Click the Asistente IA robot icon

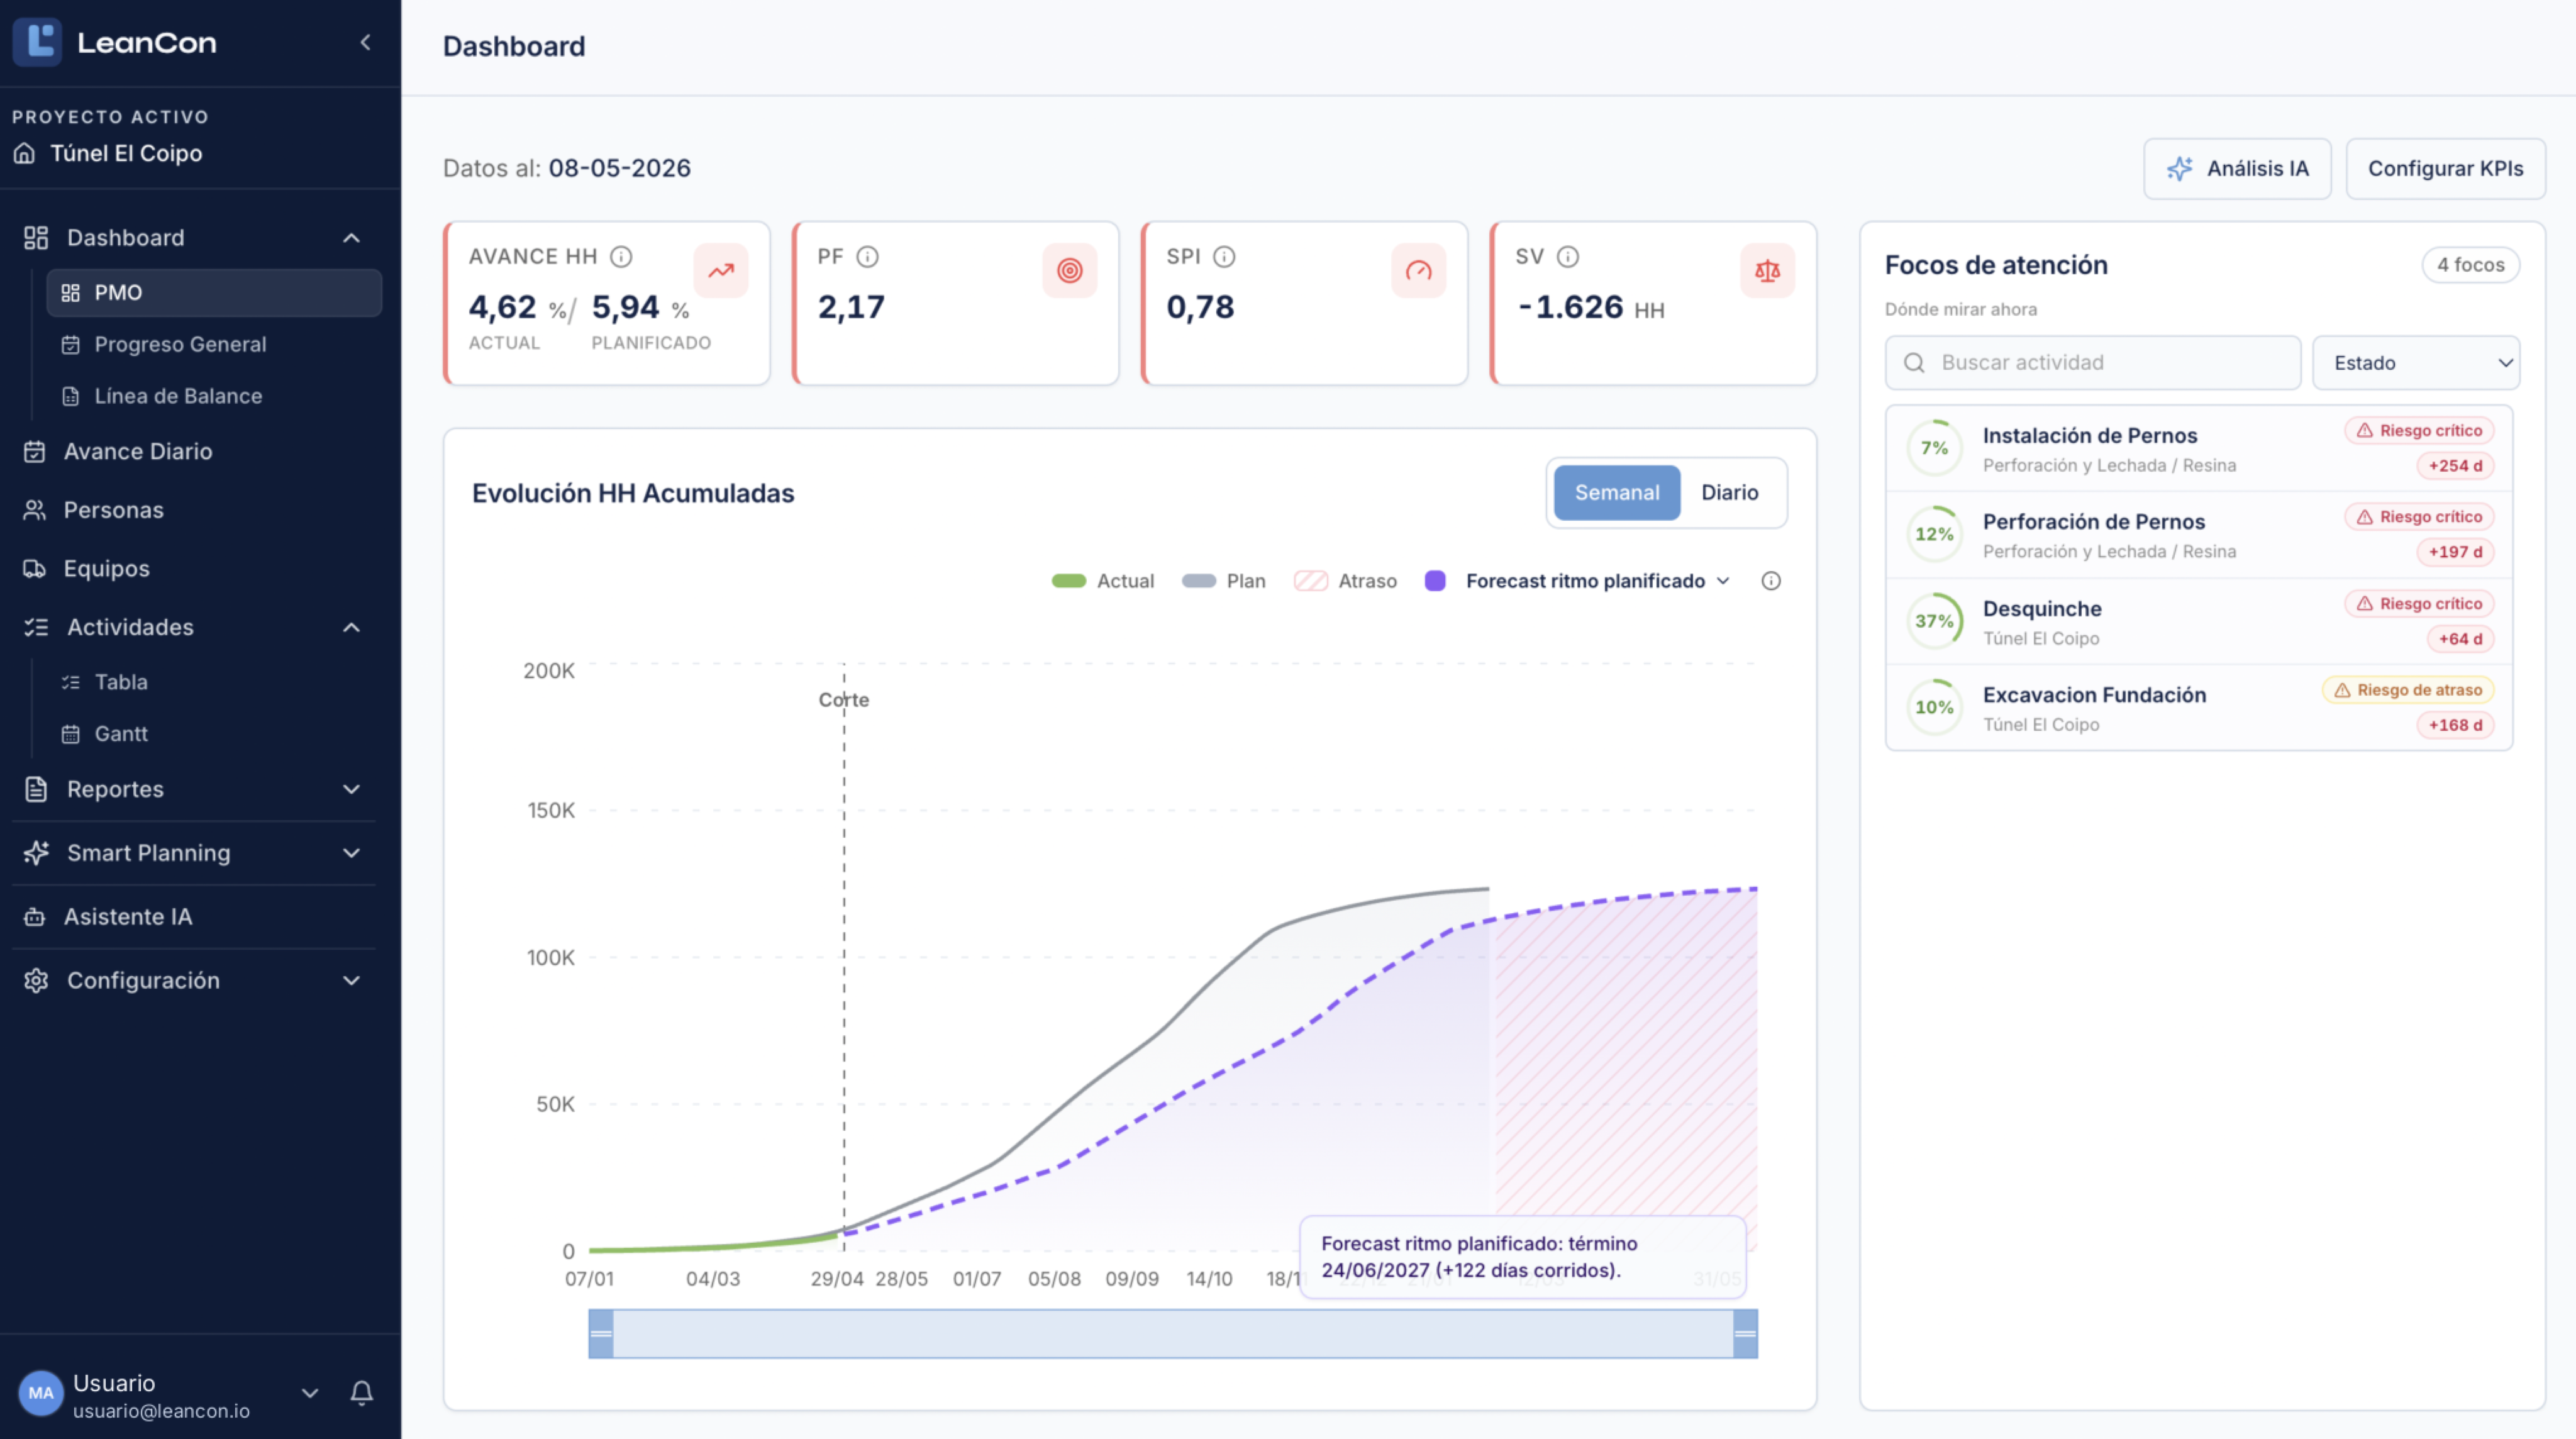[x=35, y=917]
